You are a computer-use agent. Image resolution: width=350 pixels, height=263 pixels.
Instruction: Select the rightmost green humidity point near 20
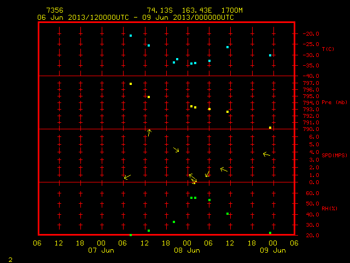[270, 233]
